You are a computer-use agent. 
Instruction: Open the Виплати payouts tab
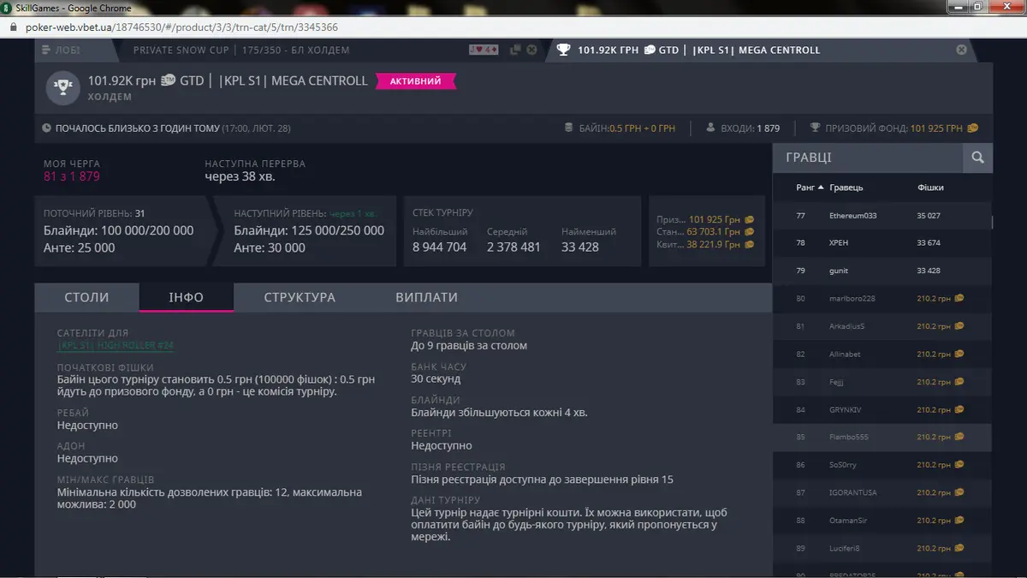tap(426, 297)
